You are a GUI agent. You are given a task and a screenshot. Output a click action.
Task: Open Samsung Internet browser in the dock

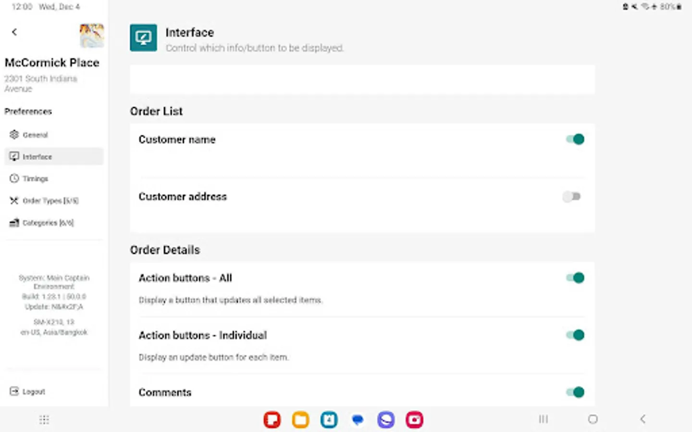pyautogui.click(x=386, y=420)
